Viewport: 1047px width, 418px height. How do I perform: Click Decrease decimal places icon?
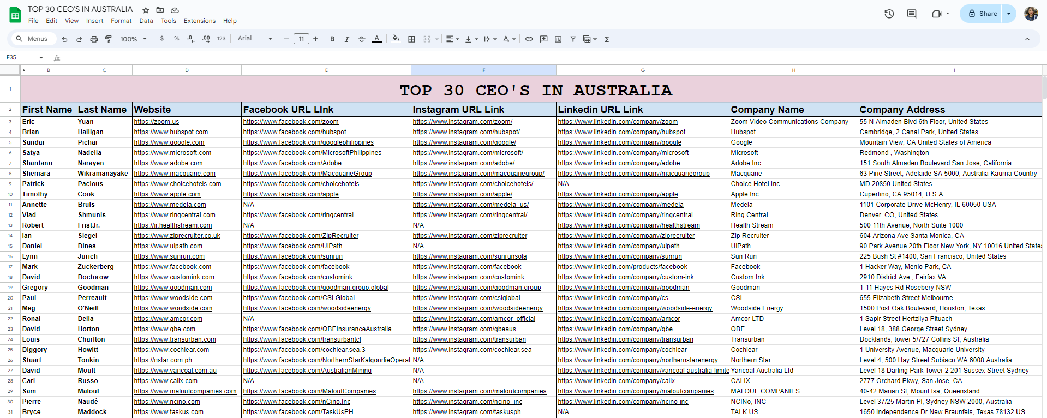click(191, 39)
